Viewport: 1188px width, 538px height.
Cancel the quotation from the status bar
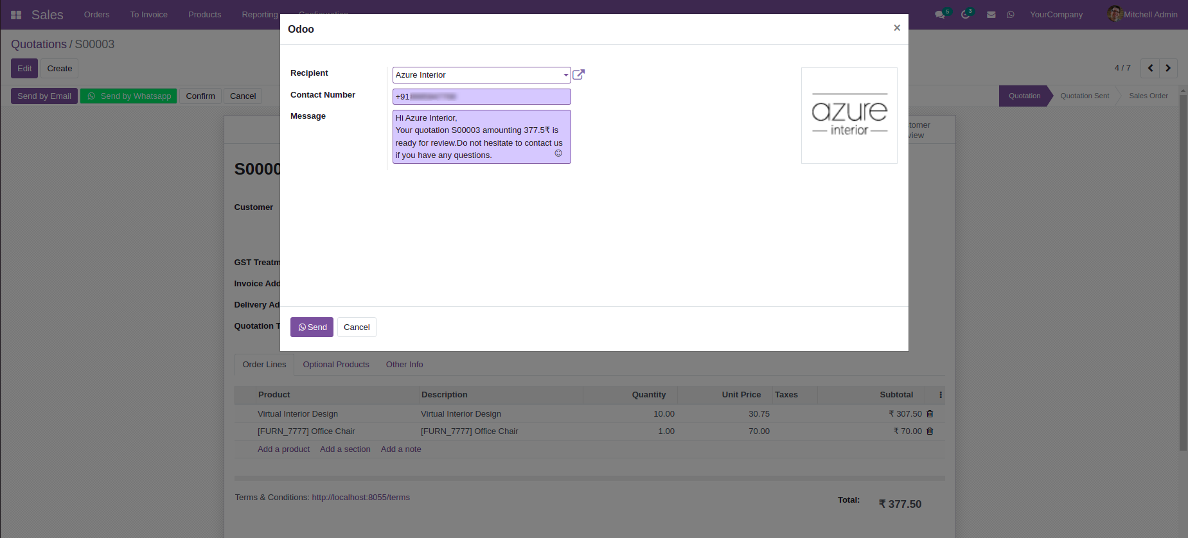[x=243, y=96]
